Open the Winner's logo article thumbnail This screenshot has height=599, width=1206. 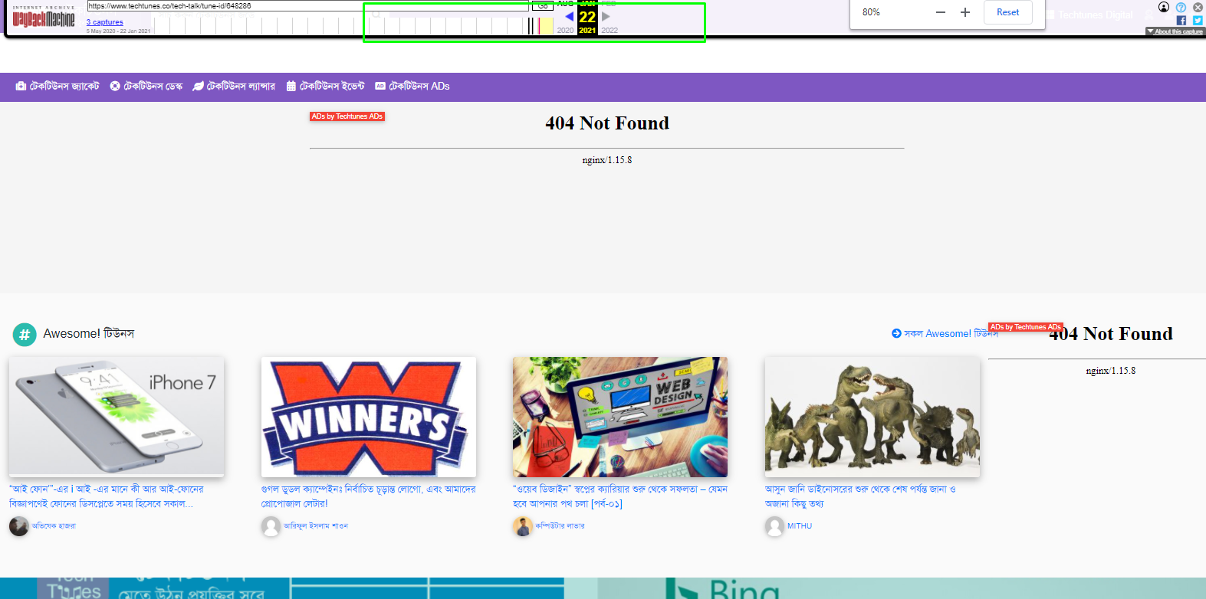[x=369, y=417]
